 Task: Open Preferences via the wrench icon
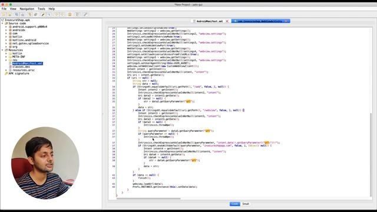pos(85,14)
